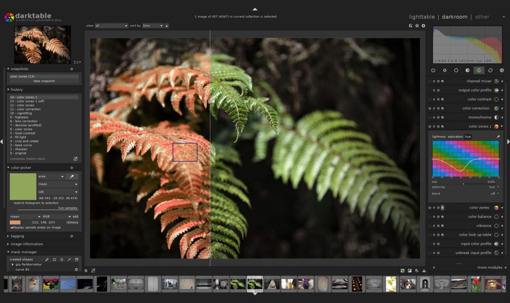Switch to the active modules group power icon
This screenshot has width=510, height=303.
433,70
